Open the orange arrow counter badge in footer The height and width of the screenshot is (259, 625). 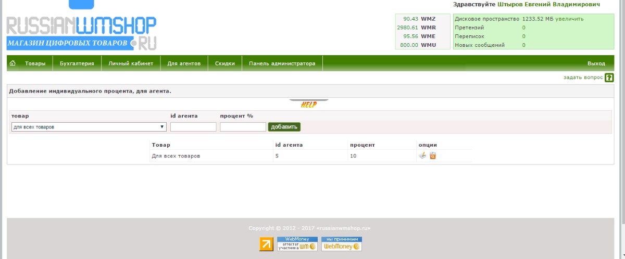[266, 244]
